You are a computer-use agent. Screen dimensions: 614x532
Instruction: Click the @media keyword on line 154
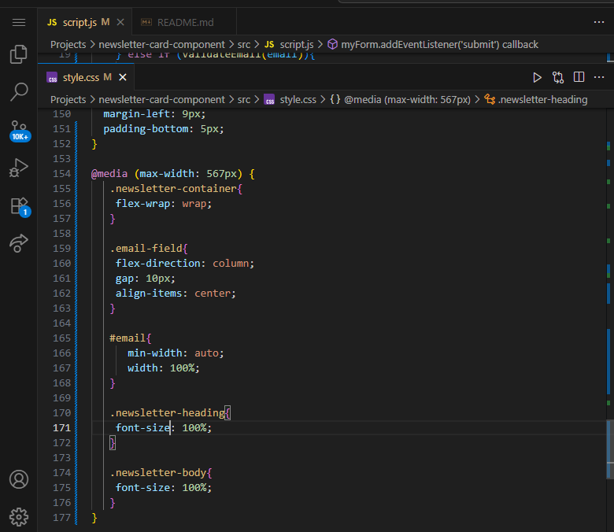pyautogui.click(x=109, y=174)
